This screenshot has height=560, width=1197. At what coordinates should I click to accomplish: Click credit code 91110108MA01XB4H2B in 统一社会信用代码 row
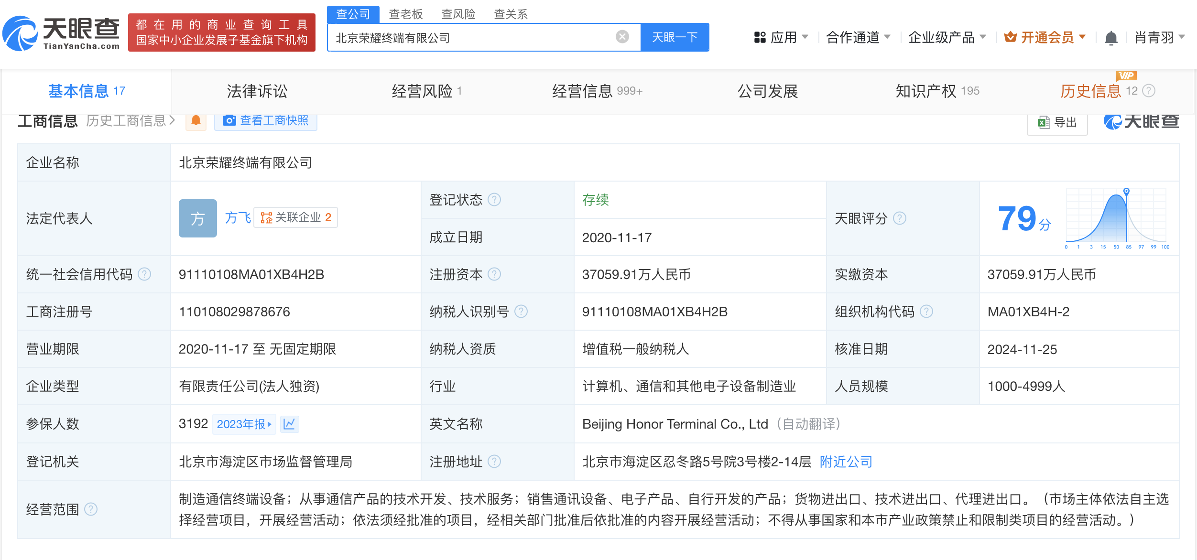coord(251,274)
